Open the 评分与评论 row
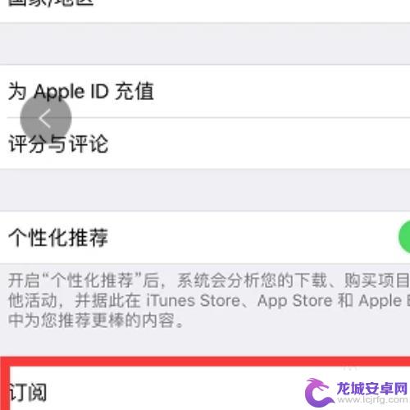 pos(205,143)
